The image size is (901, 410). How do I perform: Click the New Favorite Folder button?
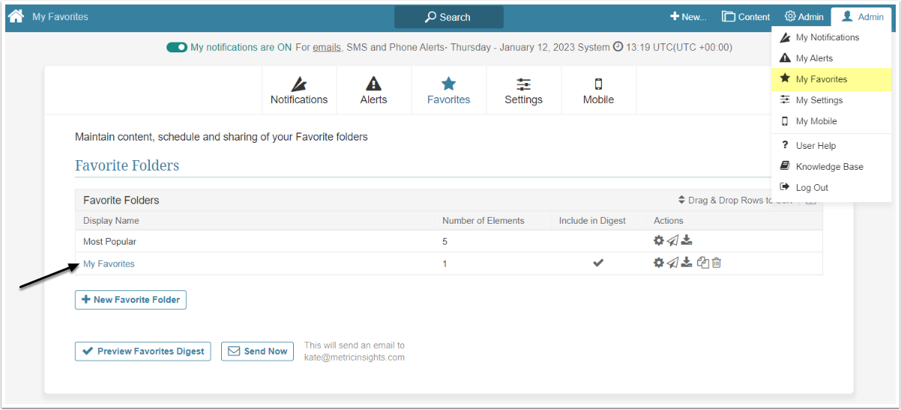click(x=130, y=299)
